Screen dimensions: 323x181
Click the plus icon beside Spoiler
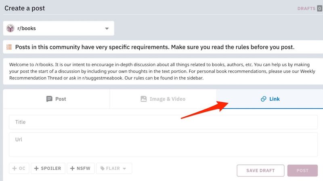(36, 168)
